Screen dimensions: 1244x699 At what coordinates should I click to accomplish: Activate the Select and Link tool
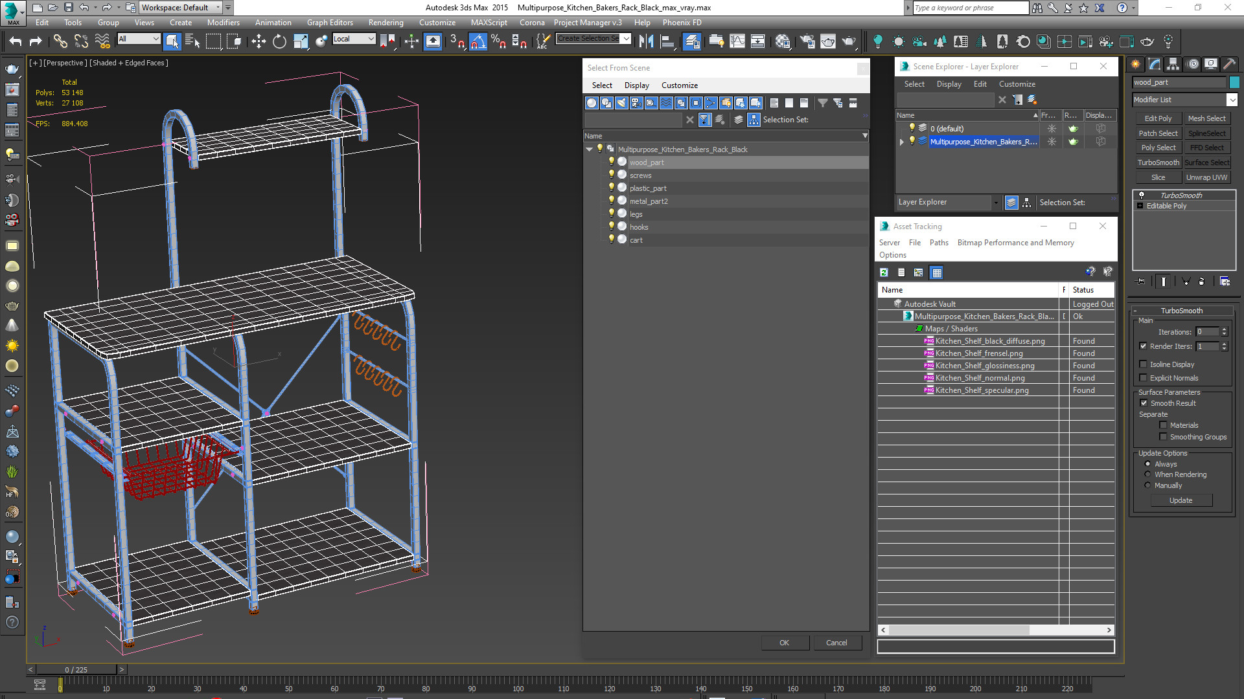tap(60, 41)
